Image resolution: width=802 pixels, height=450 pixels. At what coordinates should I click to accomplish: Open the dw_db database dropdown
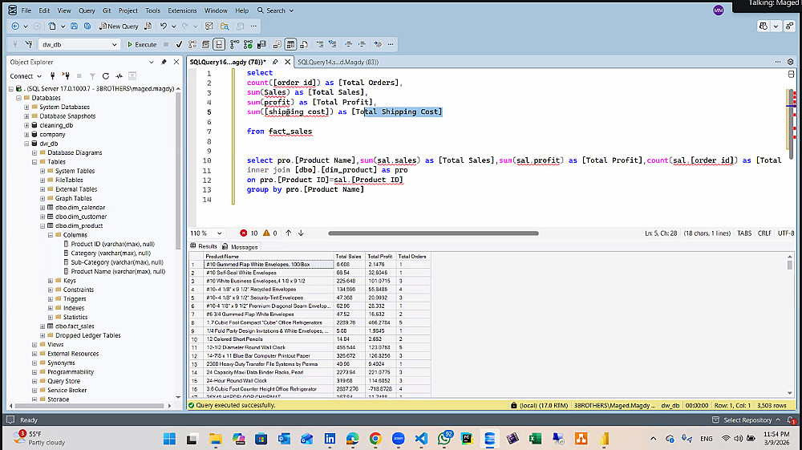[x=115, y=45]
